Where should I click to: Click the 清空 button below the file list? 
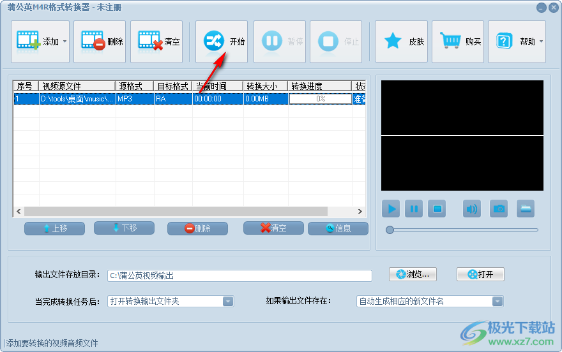click(273, 228)
